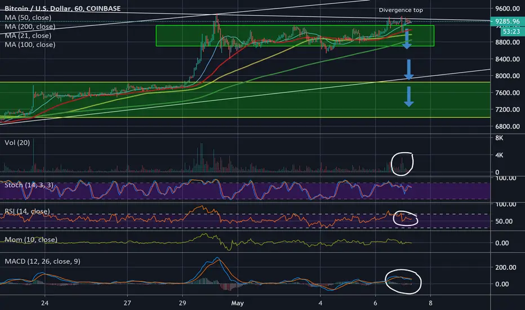
Task: Click the 7600.00 price axis label
Action: (507, 92)
